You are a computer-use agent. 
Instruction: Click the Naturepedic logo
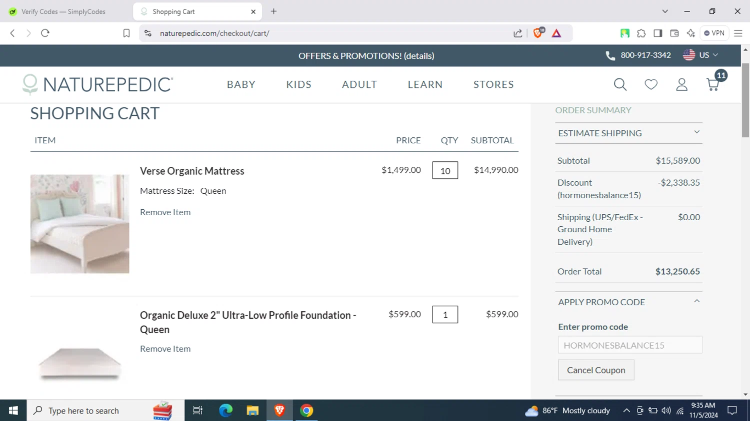98,84
